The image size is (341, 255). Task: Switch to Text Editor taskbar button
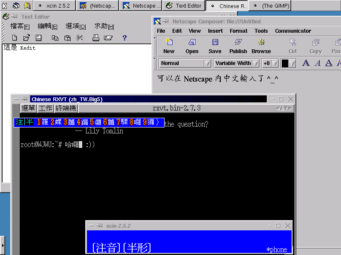click(x=184, y=6)
